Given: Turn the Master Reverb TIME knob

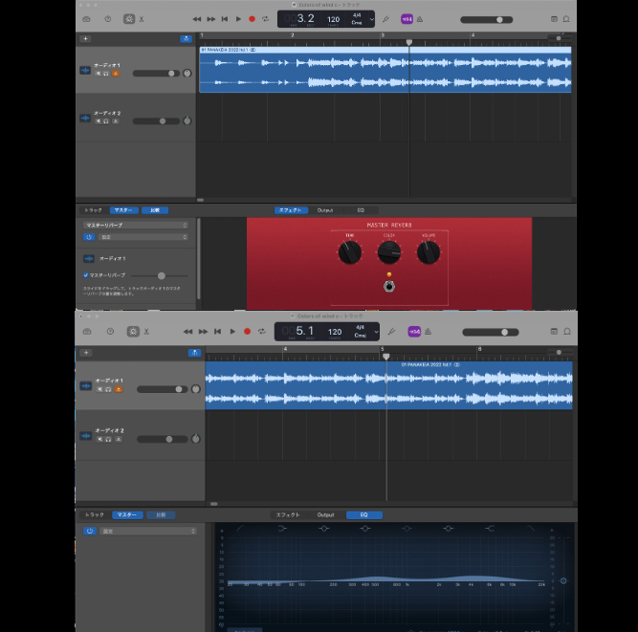Looking at the screenshot, I should tap(349, 252).
